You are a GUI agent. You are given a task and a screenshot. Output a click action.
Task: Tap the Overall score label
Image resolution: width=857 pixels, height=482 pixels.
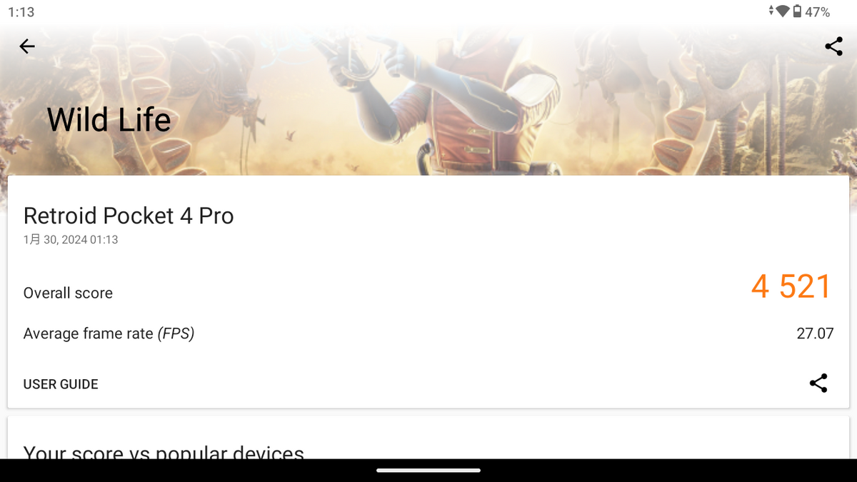point(68,293)
